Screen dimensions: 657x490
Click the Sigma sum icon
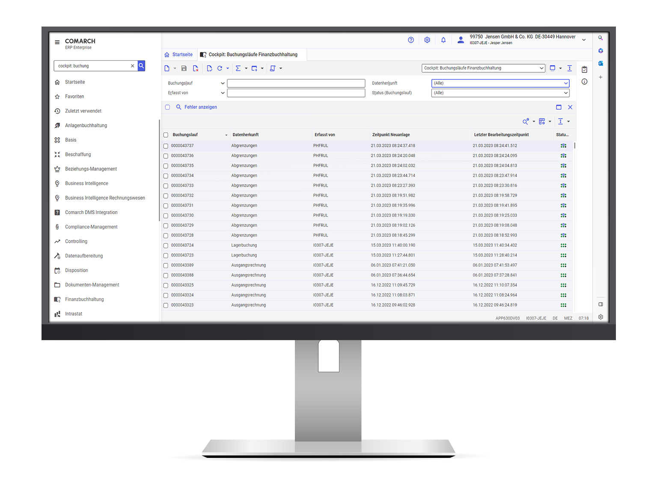238,69
